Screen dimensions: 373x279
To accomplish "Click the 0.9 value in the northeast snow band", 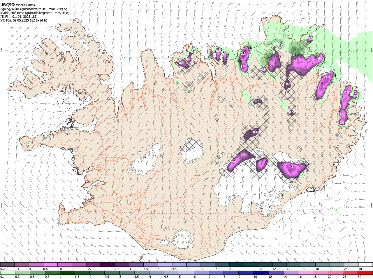I will pyautogui.click(x=311, y=60).
